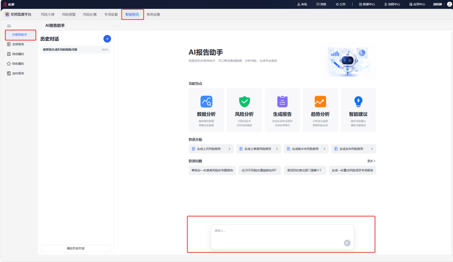Open the orange 趋势分析 chart icon
This screenshot has width=453, height=262.
[x=320, y=102]
